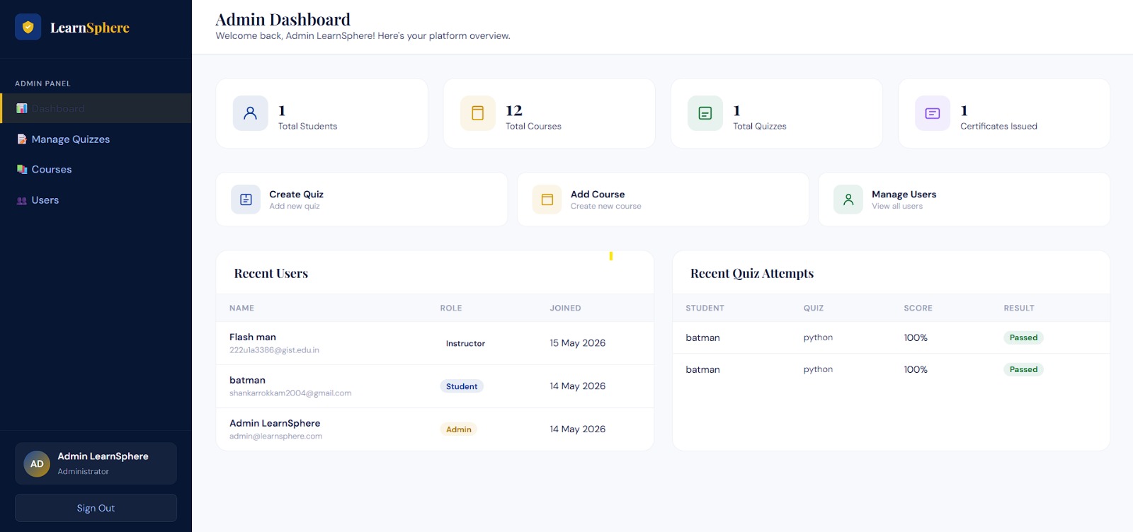Click the Create Quiz card icon
The image size is (1133, 532).
246,199
